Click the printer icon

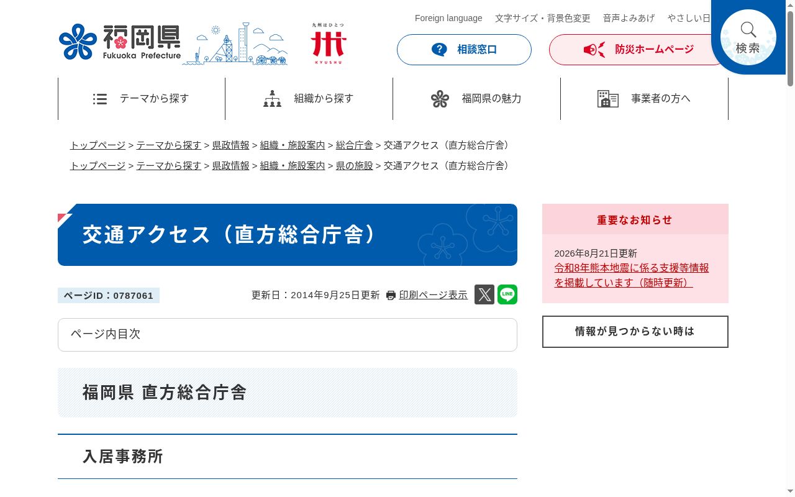391,296
